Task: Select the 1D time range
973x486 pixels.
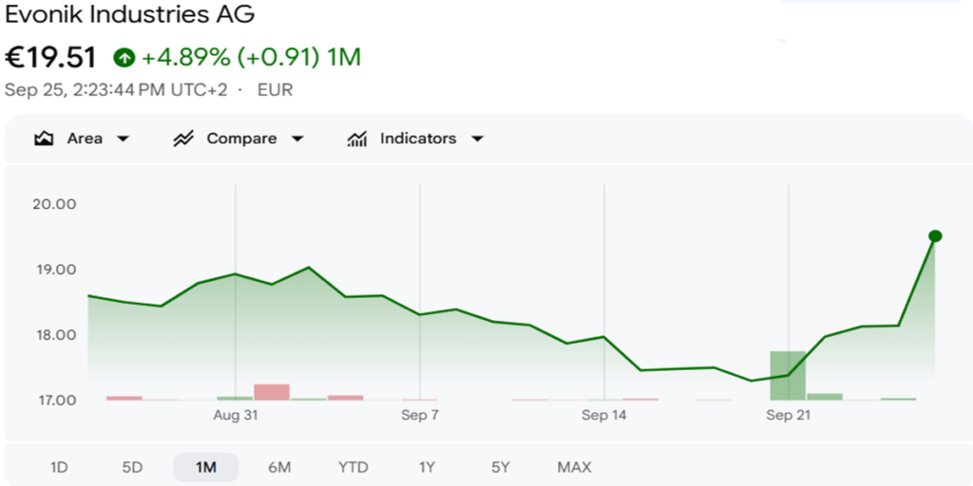Action: tap(59, 467)
